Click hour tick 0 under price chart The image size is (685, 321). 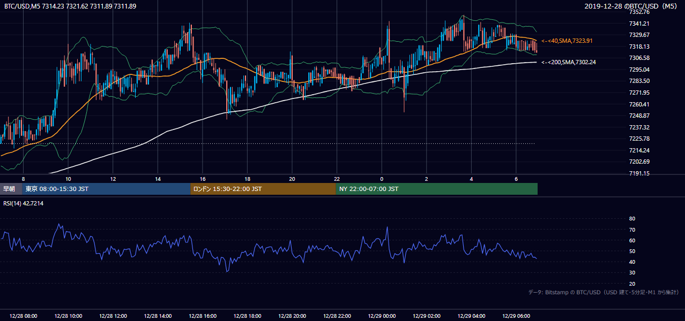[382, 179]
